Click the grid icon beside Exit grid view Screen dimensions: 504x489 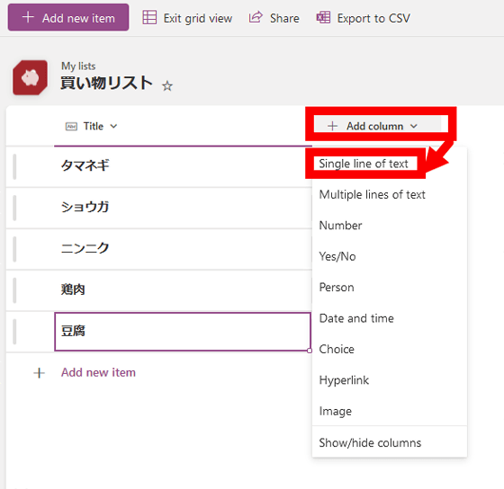[x=149, y=17]
